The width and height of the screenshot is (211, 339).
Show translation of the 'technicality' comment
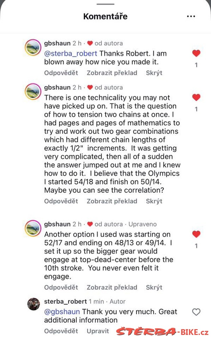(112, 201)
